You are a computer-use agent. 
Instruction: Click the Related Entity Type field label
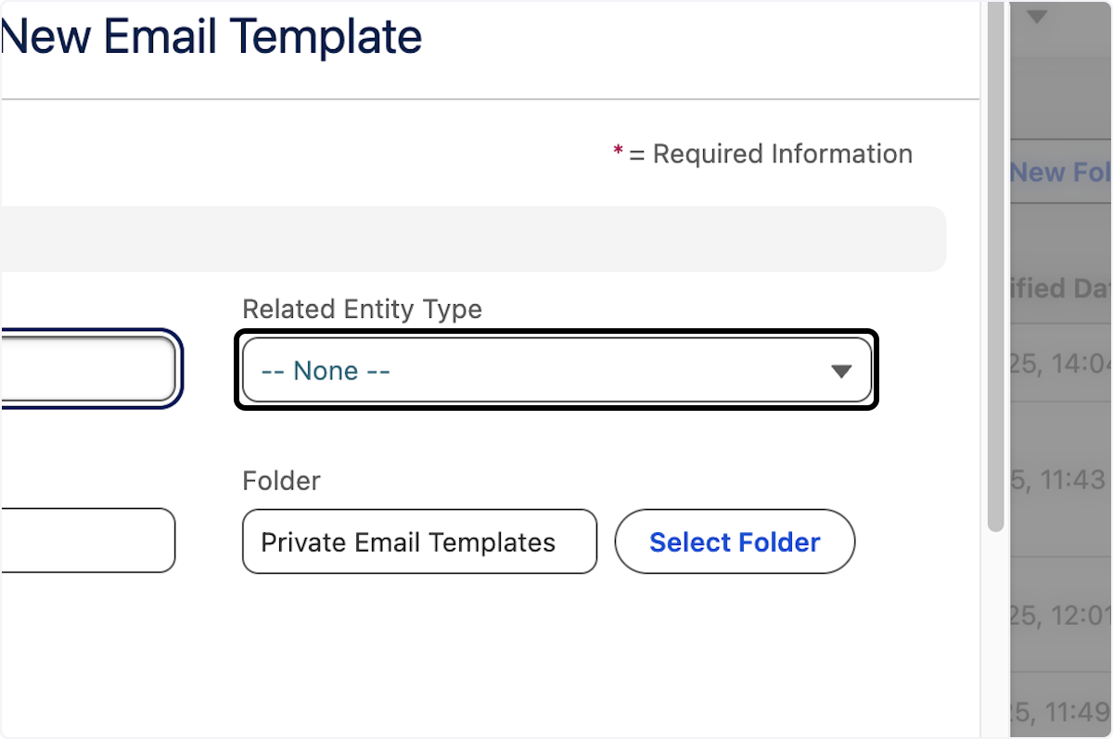[x=362, y=309]
